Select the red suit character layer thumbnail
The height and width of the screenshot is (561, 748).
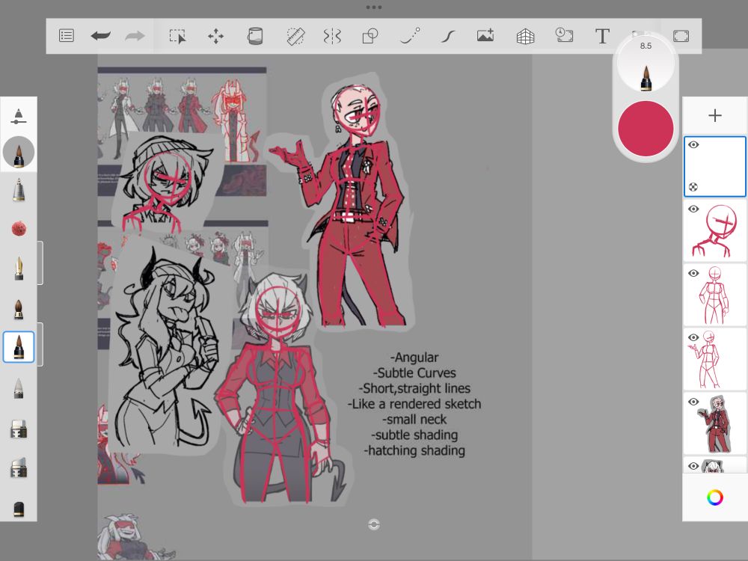click(715, 423)
